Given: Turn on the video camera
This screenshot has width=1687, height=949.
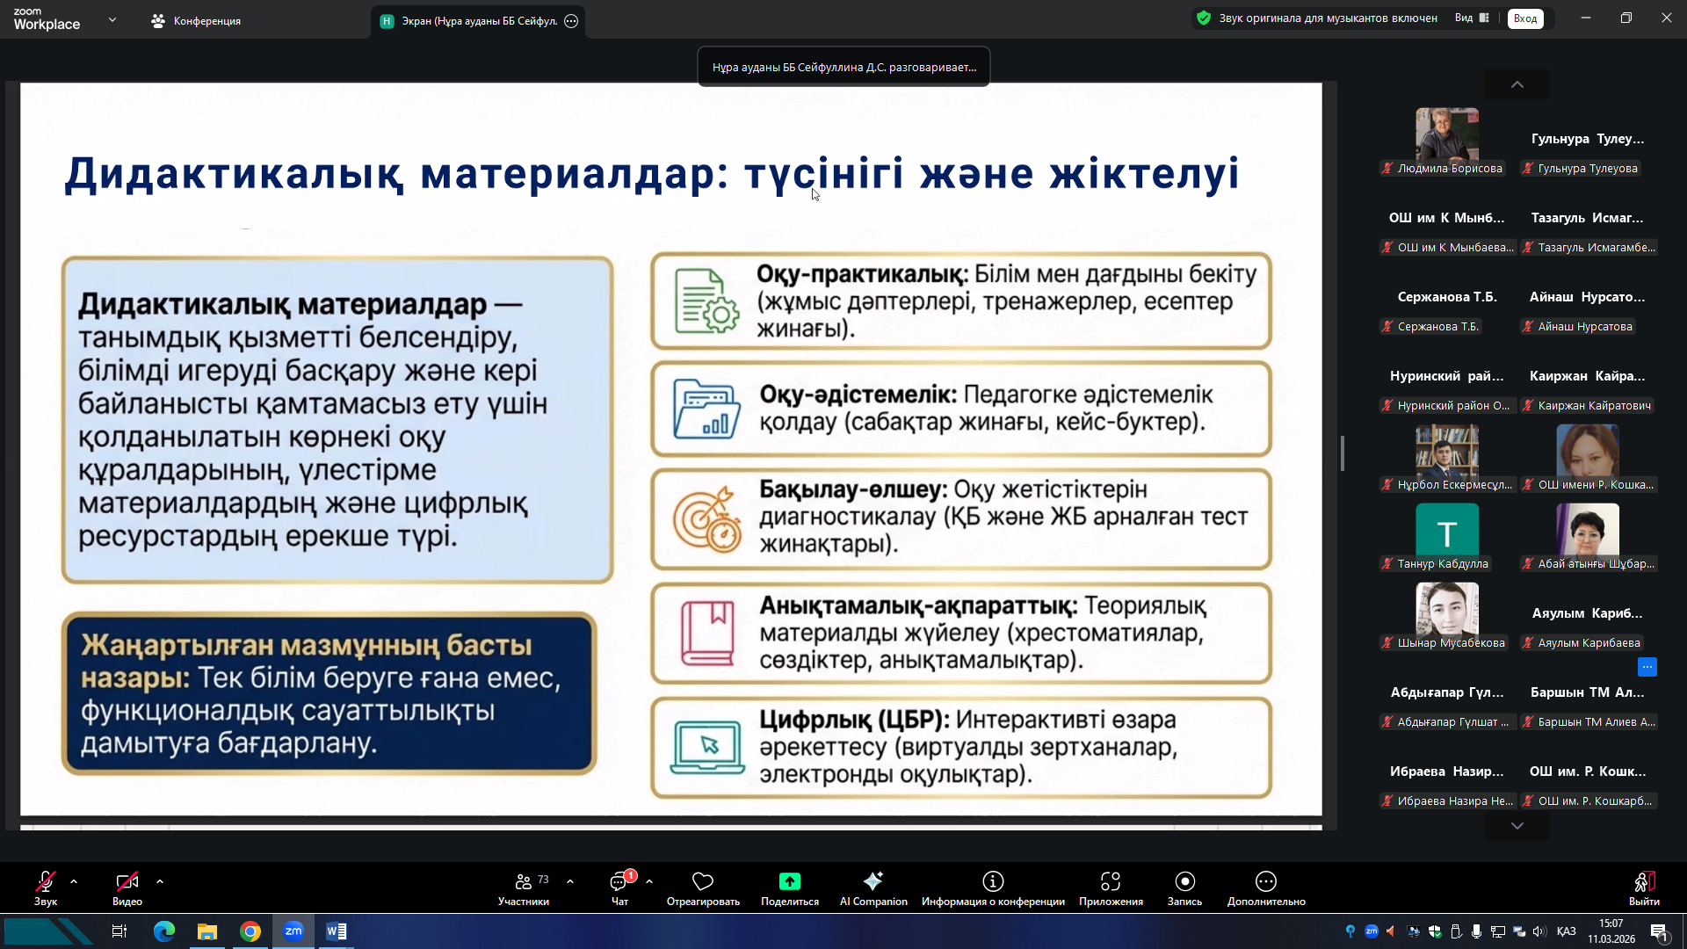Looking at the screenshot, I should click(x=127, y=887).
